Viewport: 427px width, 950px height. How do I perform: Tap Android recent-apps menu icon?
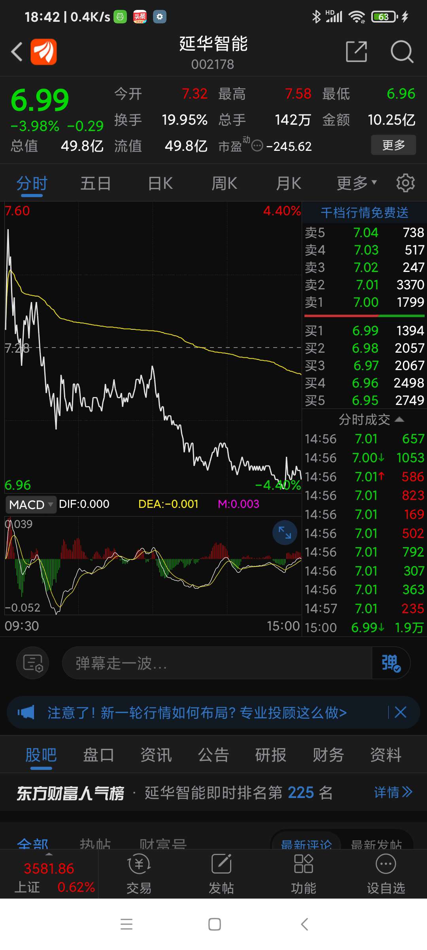[127, 924]
